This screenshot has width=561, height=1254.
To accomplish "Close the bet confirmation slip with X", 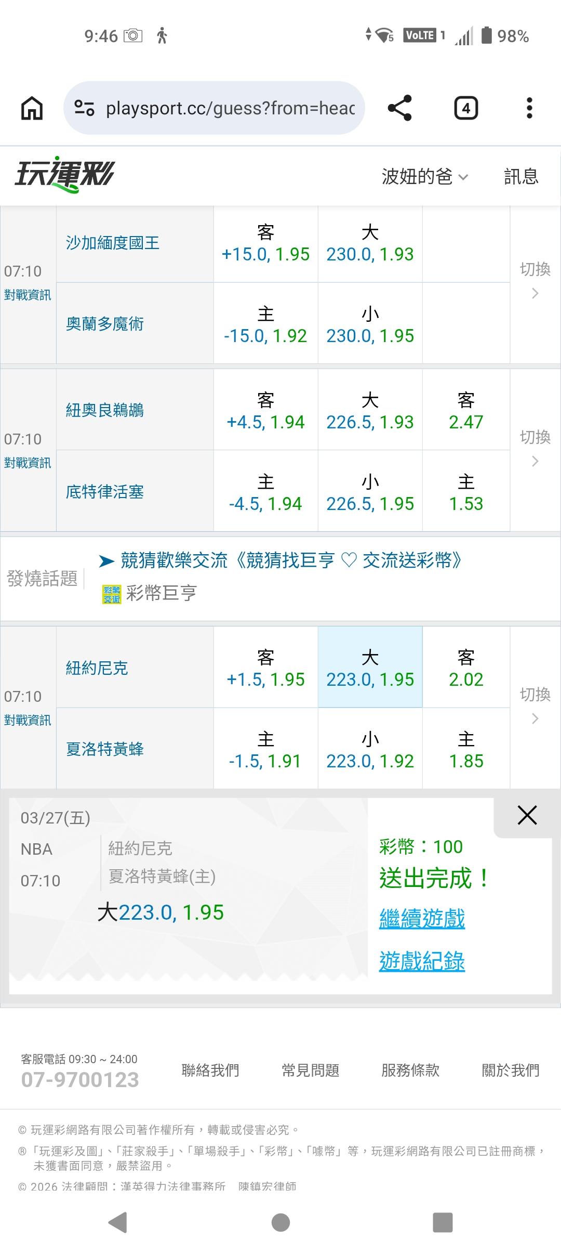I will coord(527,815).
